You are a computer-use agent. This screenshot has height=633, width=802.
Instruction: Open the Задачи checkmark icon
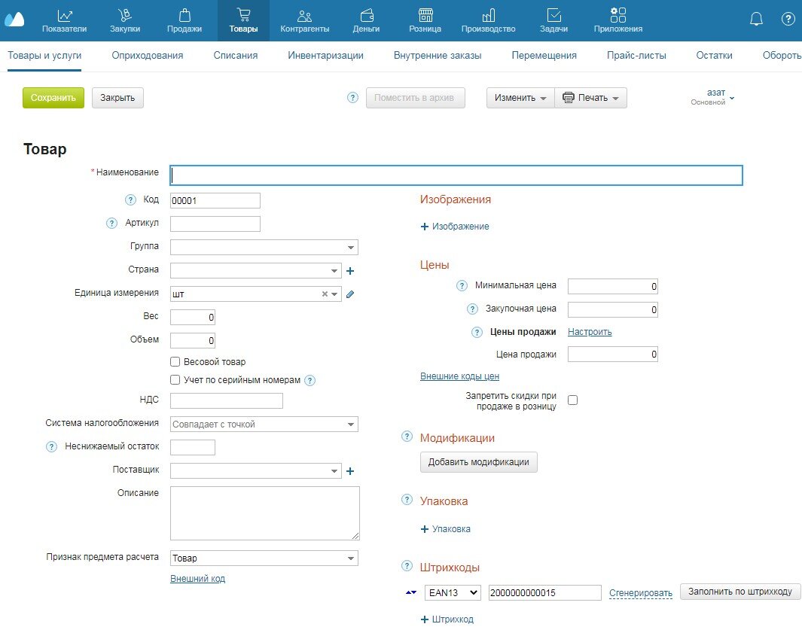click(554, 15)
